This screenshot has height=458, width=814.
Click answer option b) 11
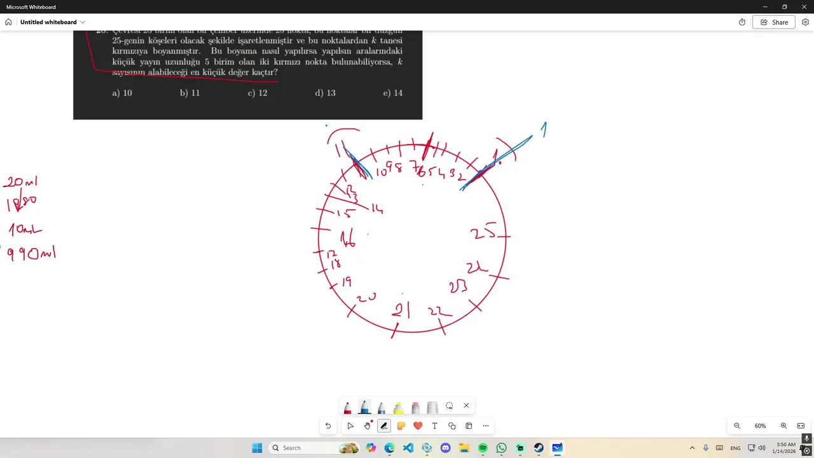tap(190, 93)
